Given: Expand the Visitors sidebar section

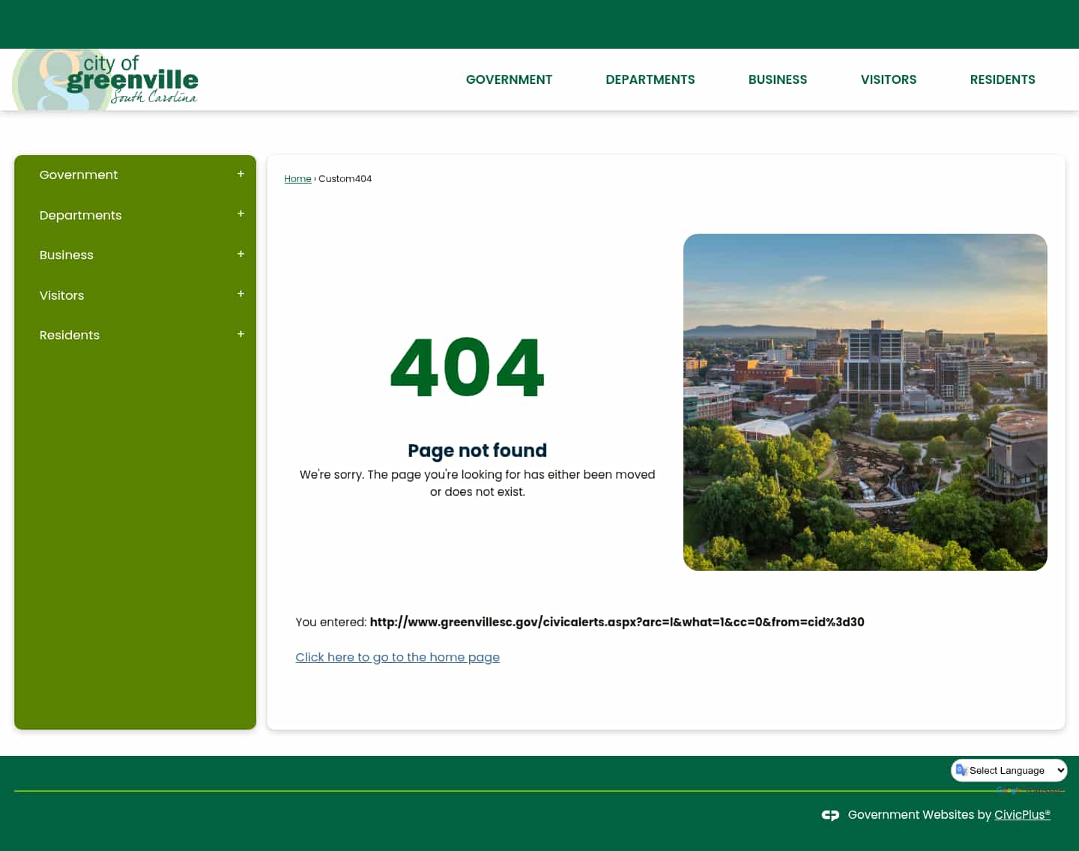Looking at the screenshot, I should [240, 294].
